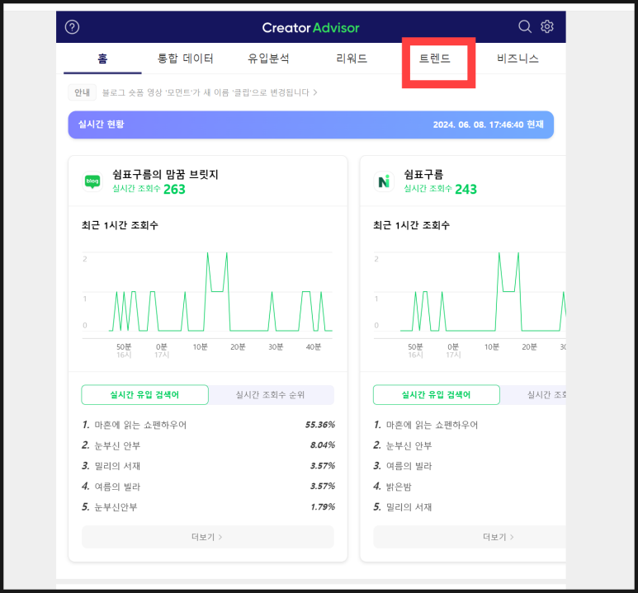638x593 pixels.
Task: Click the 55.36% value
Action: pos(320,425)
